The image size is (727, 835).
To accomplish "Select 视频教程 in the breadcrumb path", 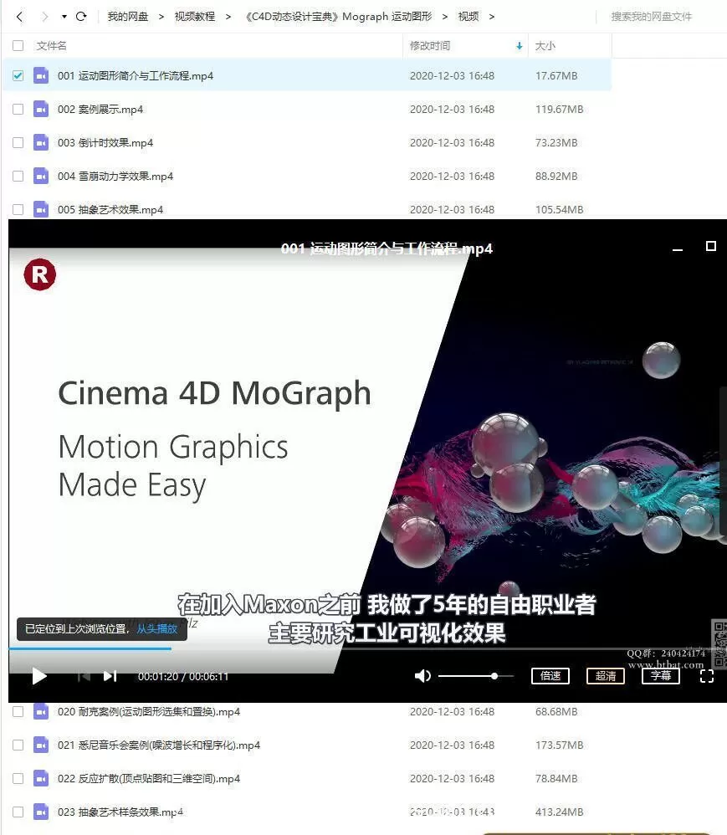I will (191, 16).
